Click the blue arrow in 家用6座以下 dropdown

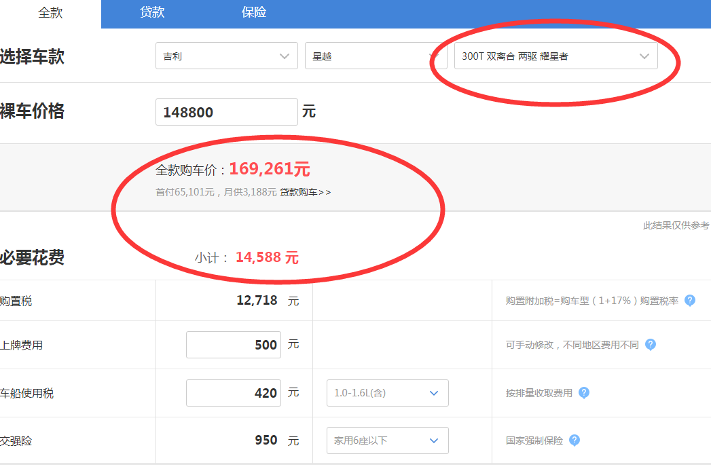pos(434,441)
